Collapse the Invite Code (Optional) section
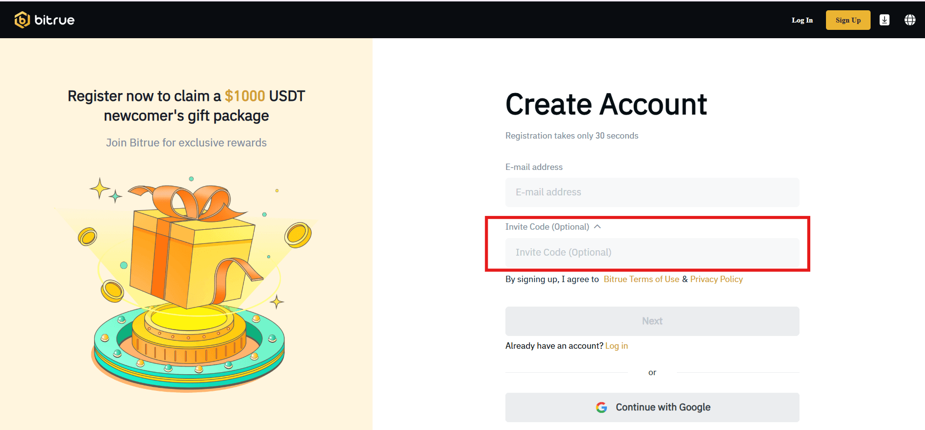925x430 pixels. (598, 226)
